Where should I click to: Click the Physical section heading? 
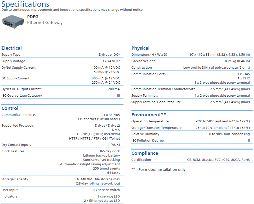coord(140,48)
